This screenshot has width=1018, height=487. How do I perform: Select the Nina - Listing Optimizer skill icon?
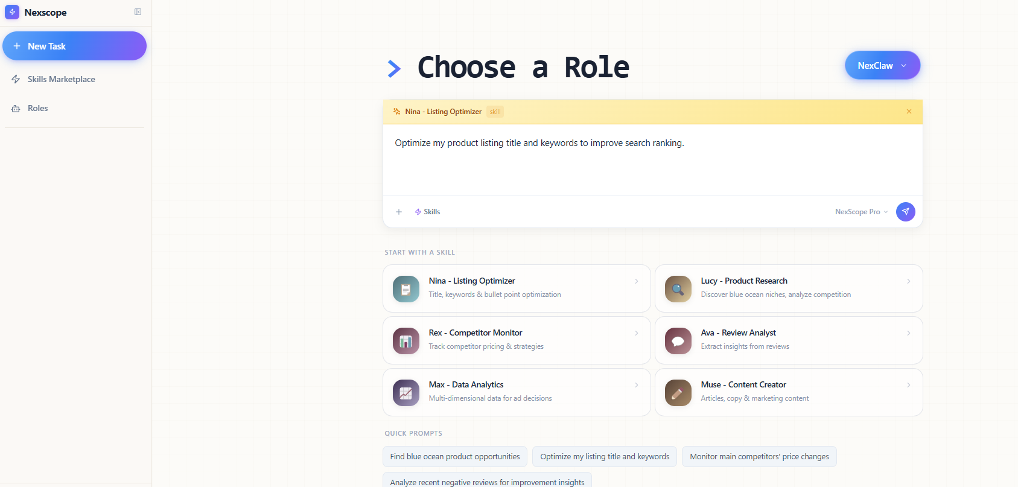[x=406, y=288]
